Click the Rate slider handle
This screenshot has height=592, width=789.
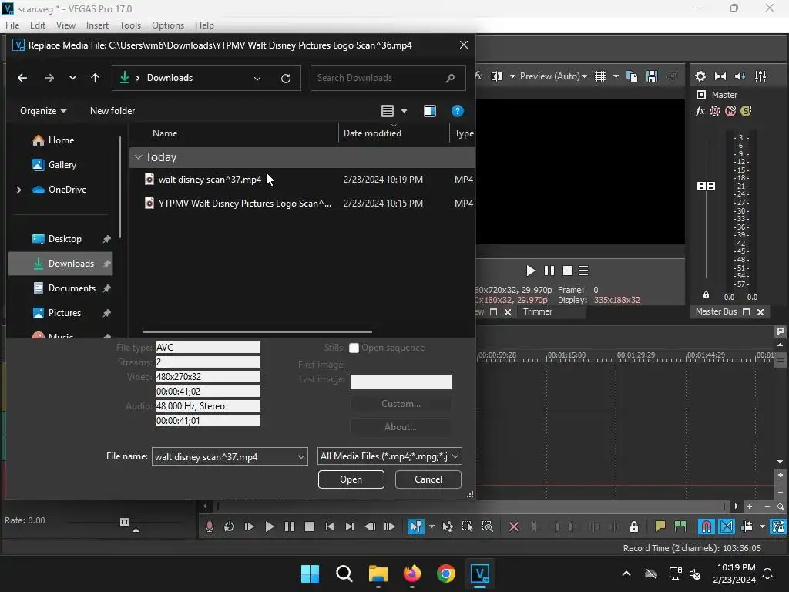pyautogui.click(x=124, y=522)
